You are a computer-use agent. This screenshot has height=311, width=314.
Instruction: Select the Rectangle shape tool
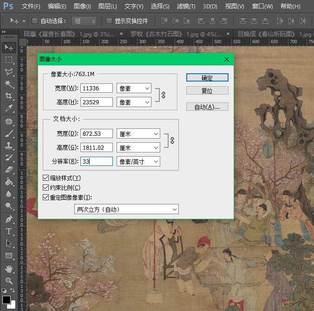(9, 255)
